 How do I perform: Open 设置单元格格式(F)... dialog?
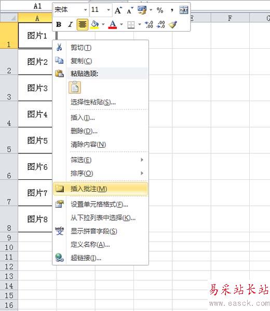coord(101,204)
